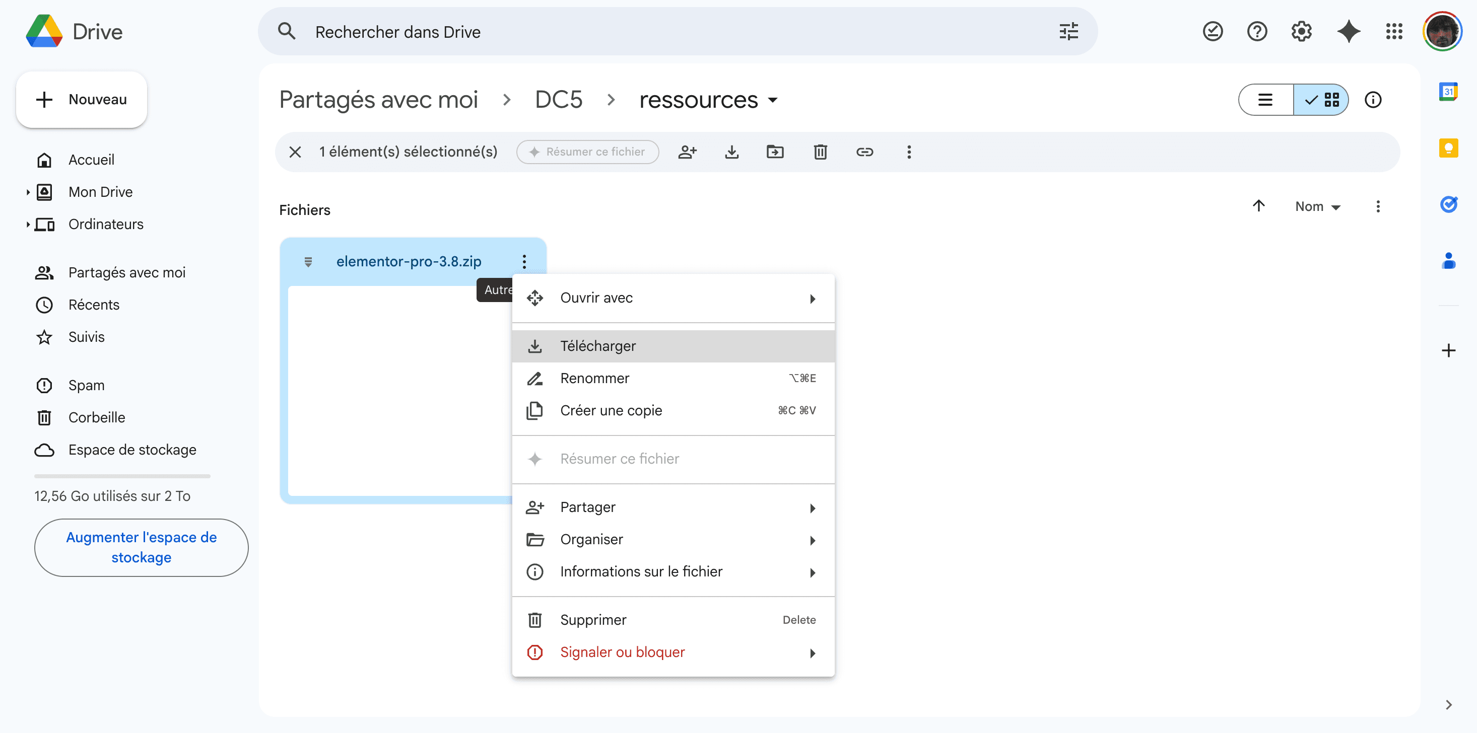
Task: Open the help question mark icon
Action: 1257,32
